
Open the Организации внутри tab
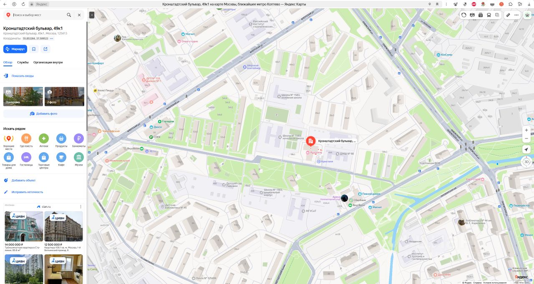(48, 63)
